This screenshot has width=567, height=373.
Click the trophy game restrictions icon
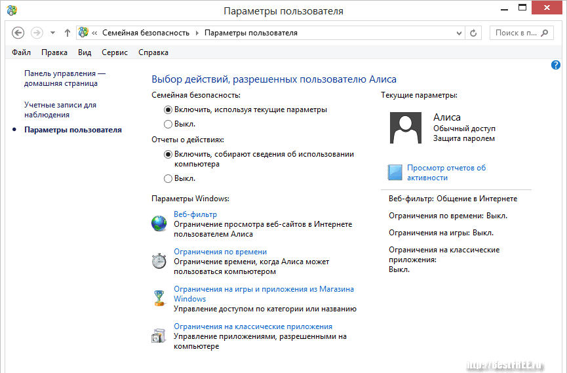[x=159, y=298]
